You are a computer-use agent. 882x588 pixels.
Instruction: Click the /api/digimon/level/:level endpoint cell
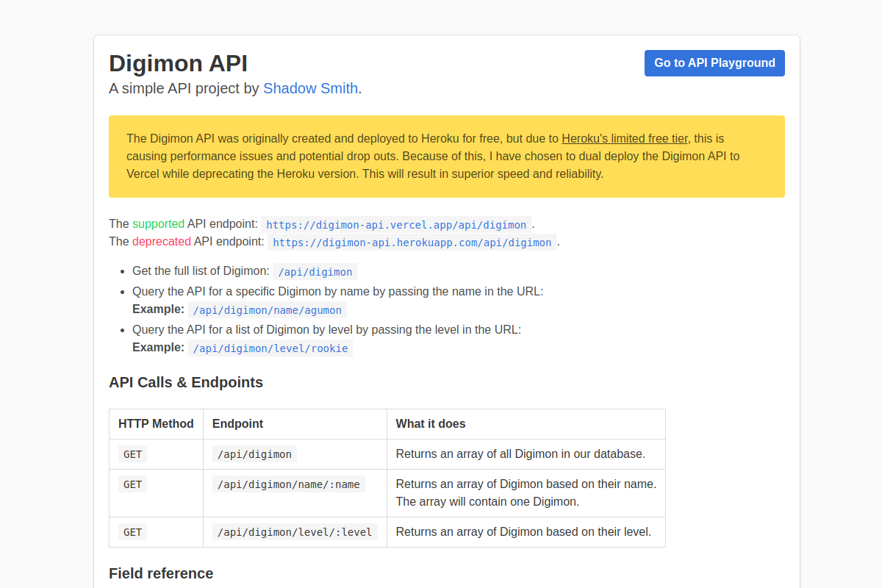[295, 532]
